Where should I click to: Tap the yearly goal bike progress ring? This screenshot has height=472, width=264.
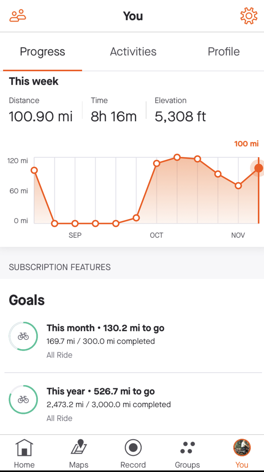23,400
